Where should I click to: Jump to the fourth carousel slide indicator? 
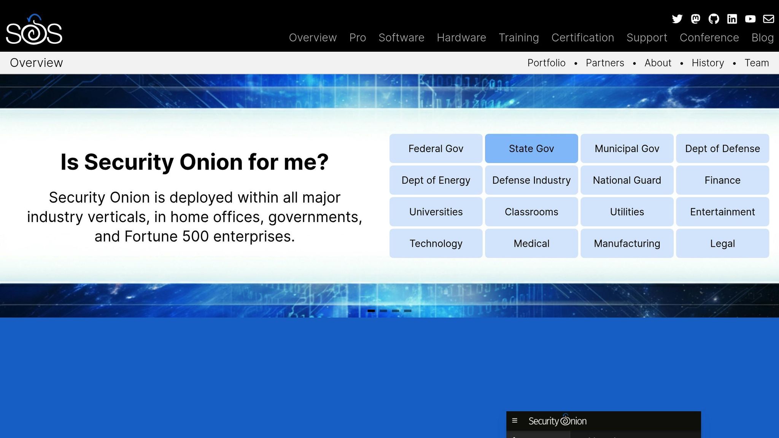click(408, 311)
